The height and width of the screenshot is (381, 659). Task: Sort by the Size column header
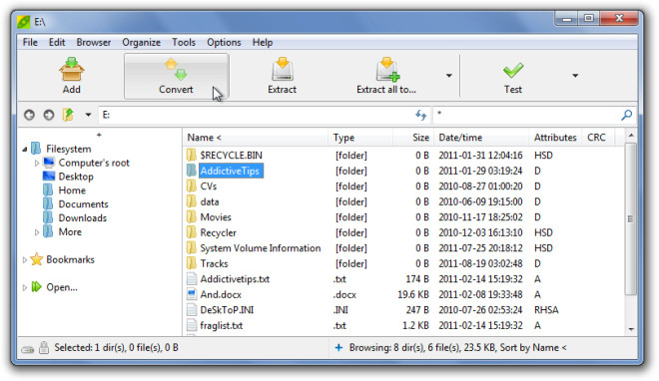412,138
